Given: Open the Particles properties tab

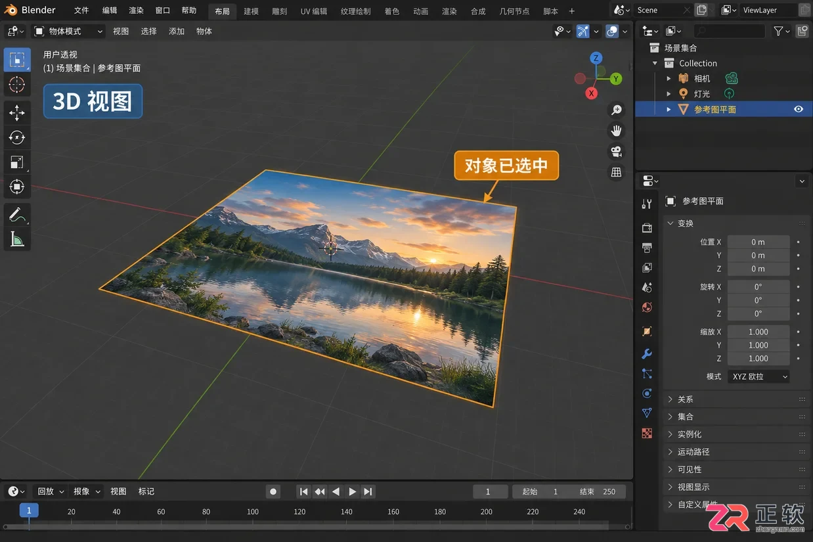Looking at the screenshot, I should [x=647, y=374].
